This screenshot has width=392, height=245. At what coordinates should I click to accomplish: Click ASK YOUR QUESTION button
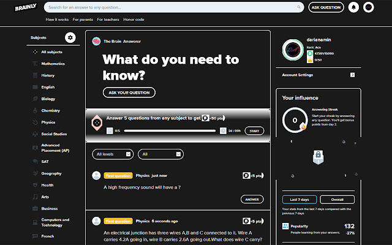(x=129, y=92)
